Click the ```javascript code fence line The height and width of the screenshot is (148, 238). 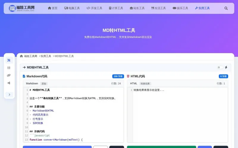[x=40, y=136]
